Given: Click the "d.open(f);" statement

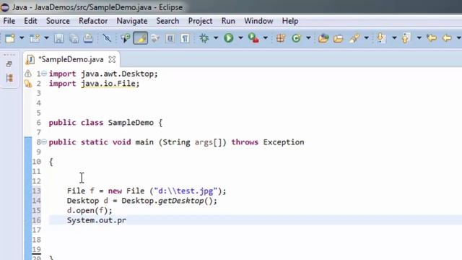Looking at the screenshot, I should pyautogui.click(x=90, y=210).
